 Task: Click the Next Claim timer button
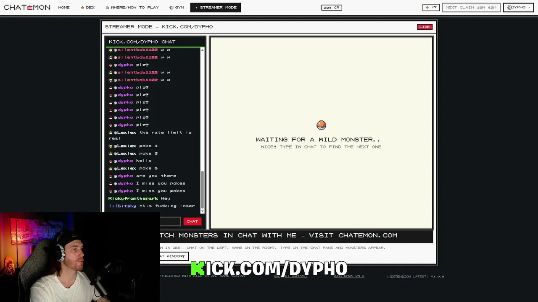(x=471, y=8)
